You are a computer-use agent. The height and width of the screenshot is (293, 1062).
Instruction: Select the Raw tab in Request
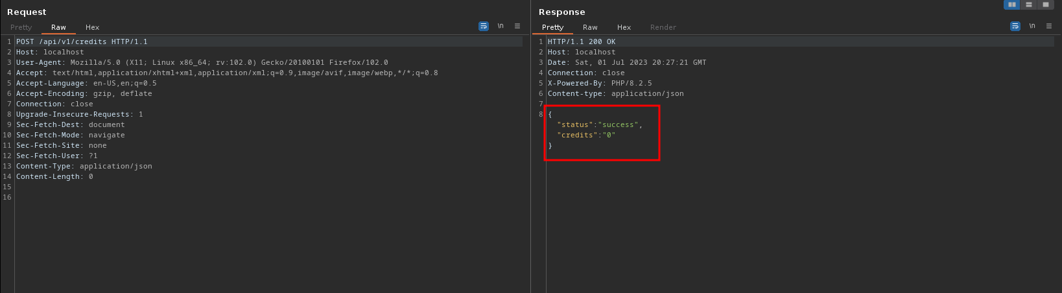58,27
